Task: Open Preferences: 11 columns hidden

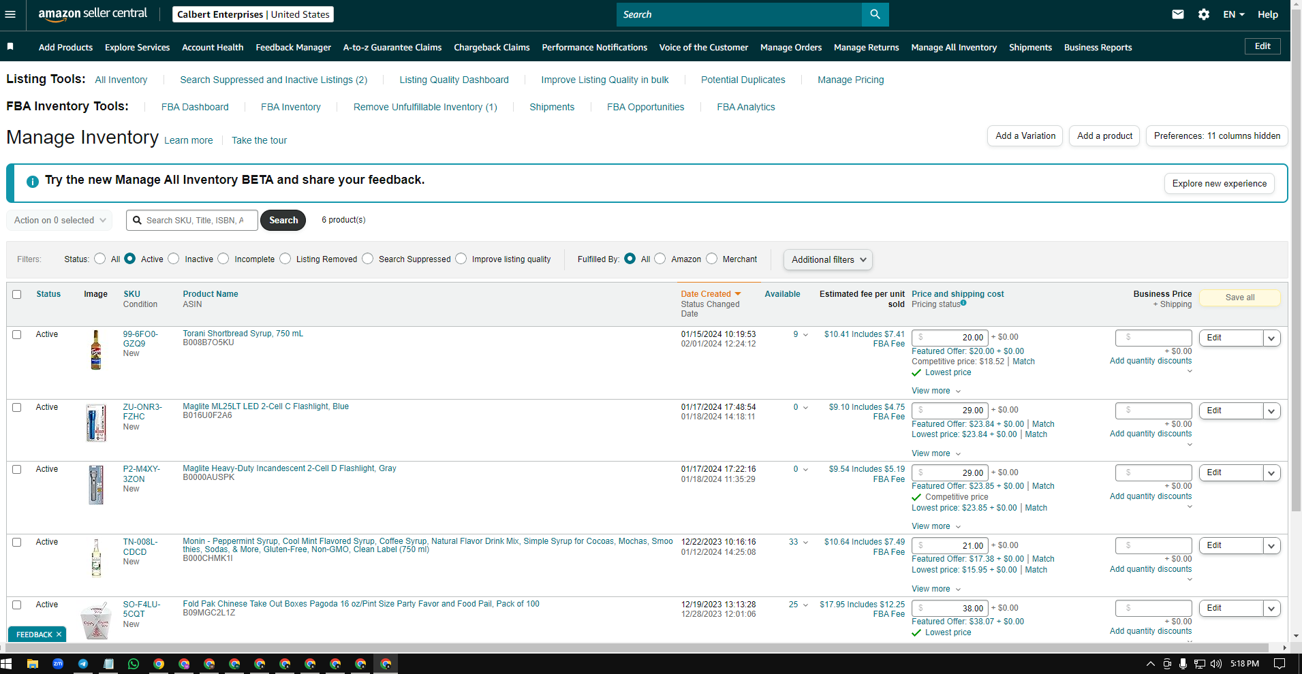Action: pyautogui.click(x=1217, y=136)
